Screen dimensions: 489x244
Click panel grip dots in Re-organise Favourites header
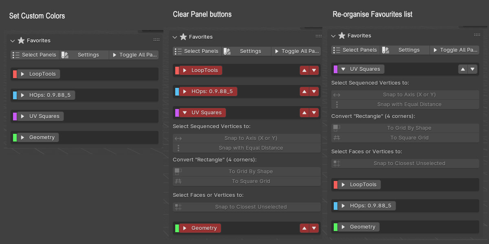tap(477, 35)
